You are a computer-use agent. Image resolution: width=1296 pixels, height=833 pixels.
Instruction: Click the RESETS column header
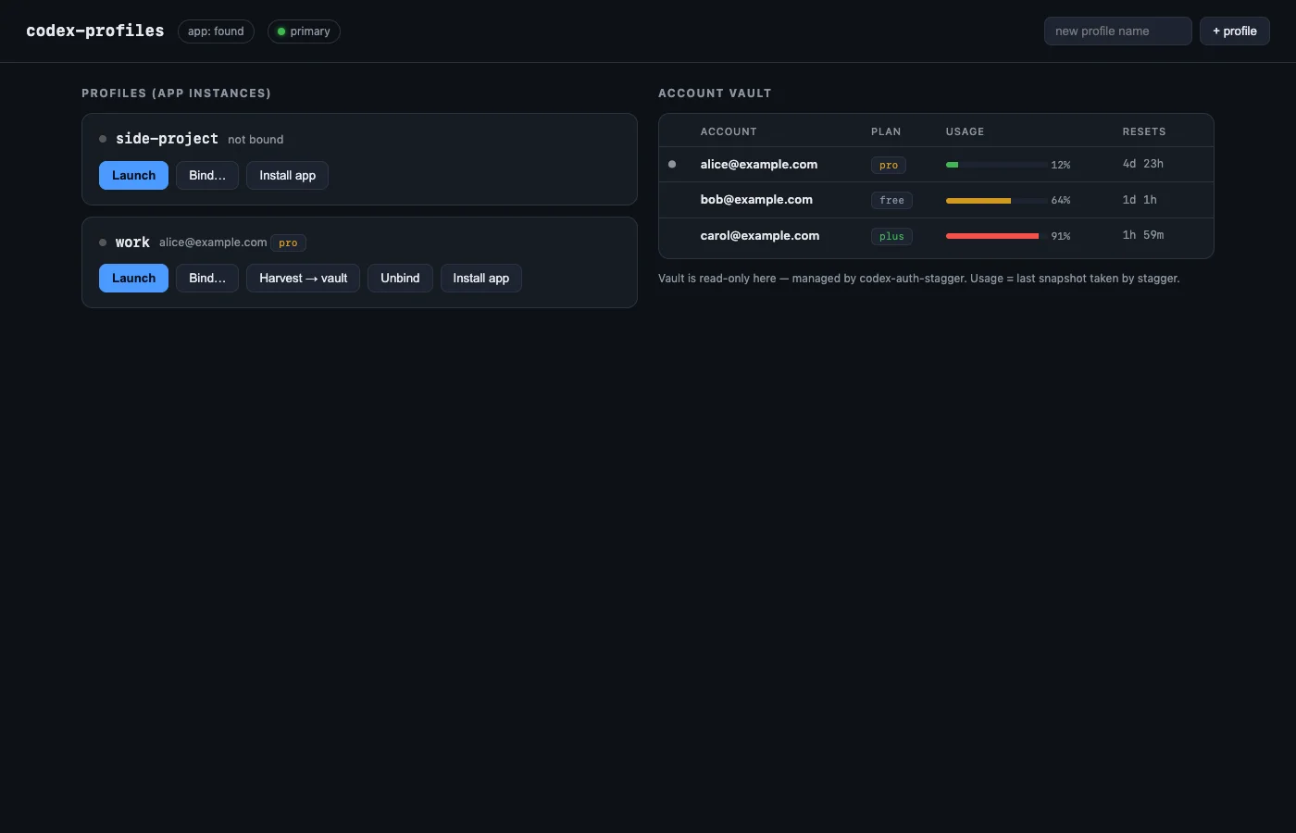point(1144,131)
